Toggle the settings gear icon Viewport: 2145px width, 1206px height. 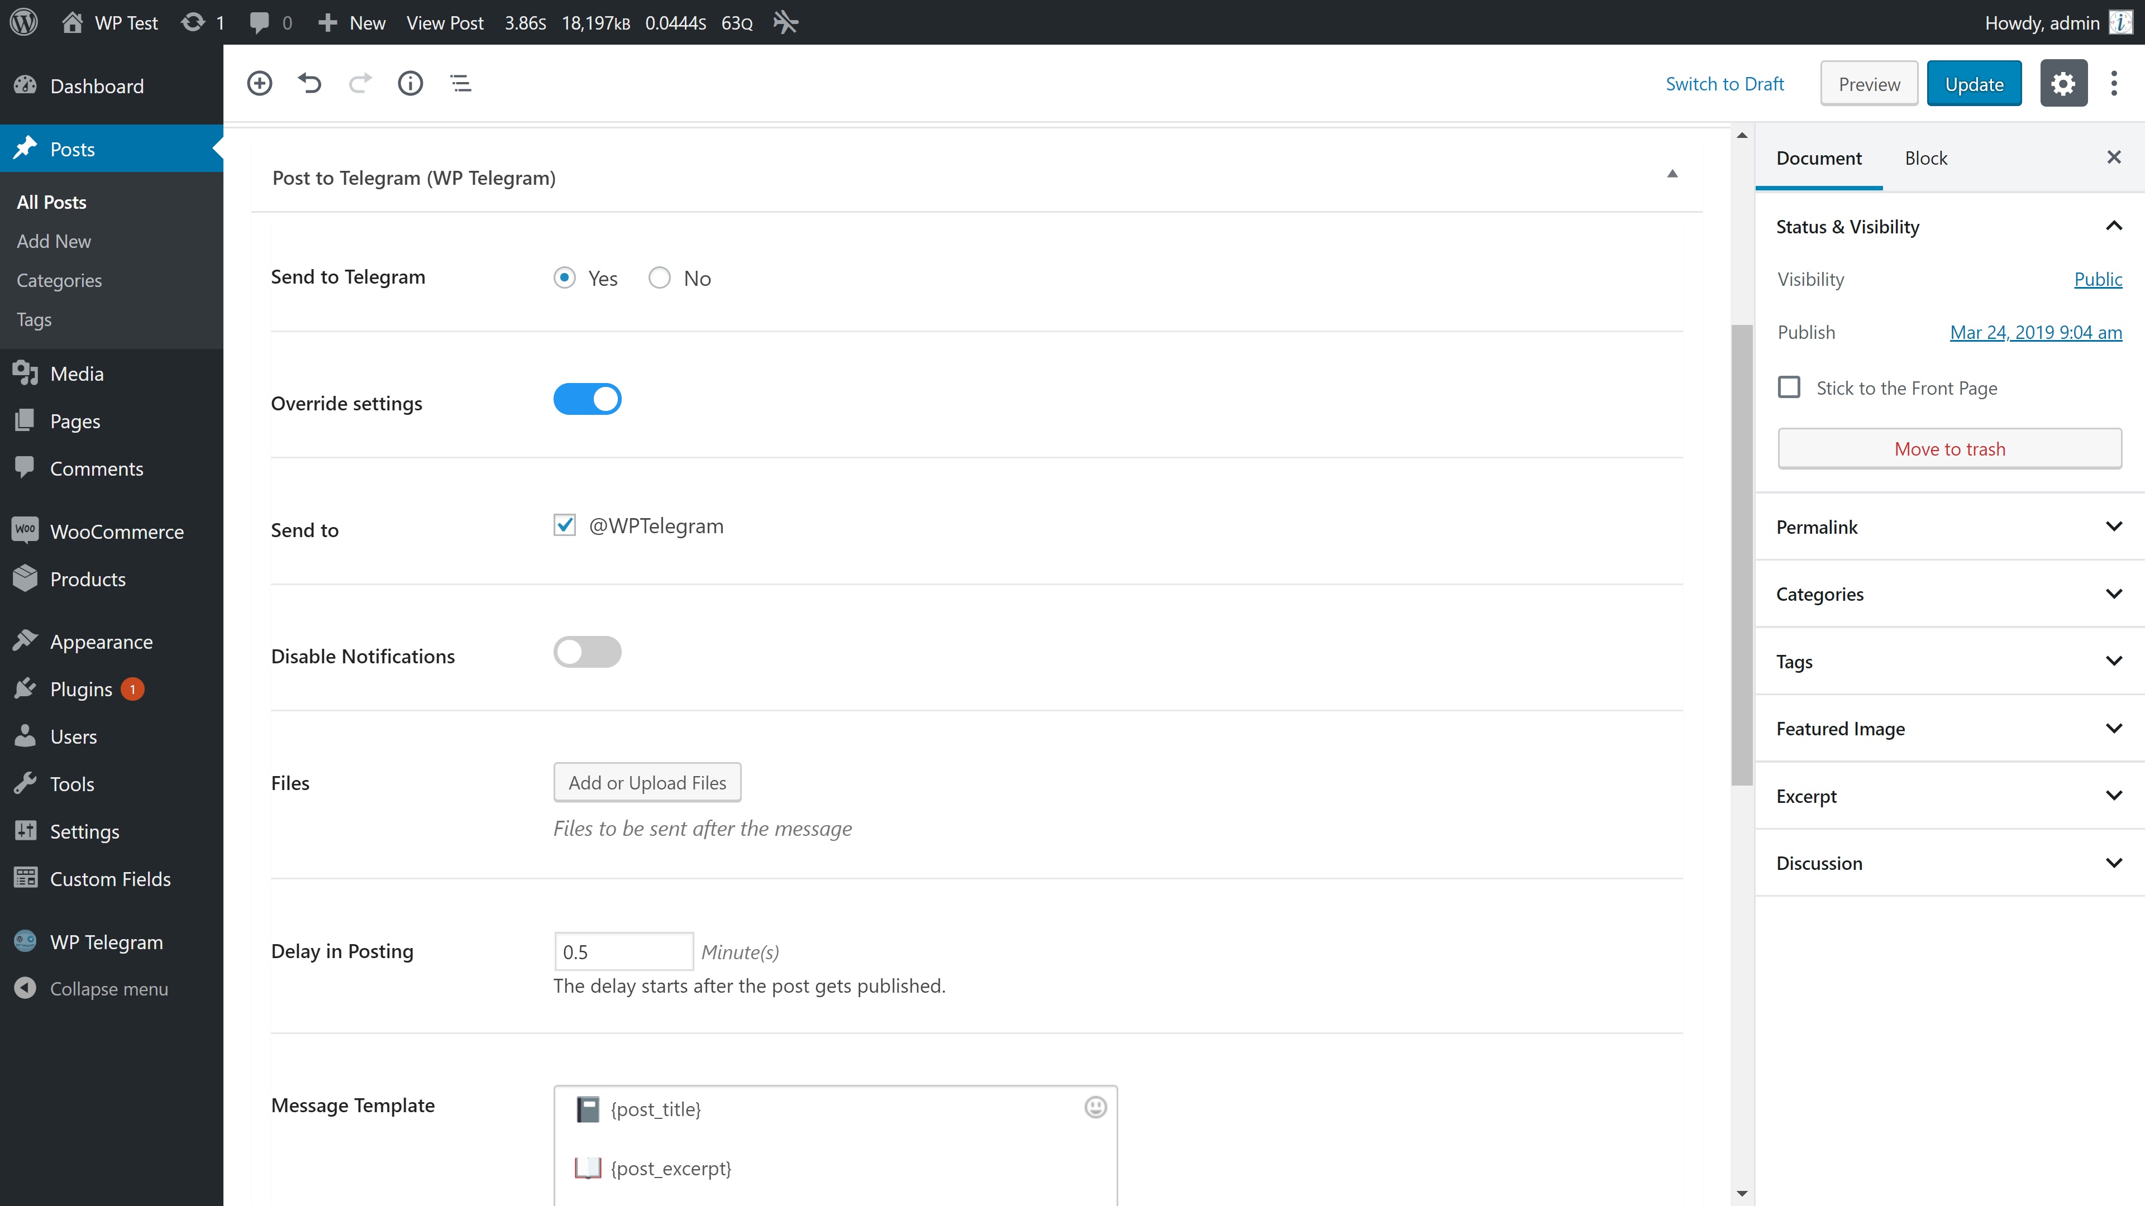[x=2062, y=83]
